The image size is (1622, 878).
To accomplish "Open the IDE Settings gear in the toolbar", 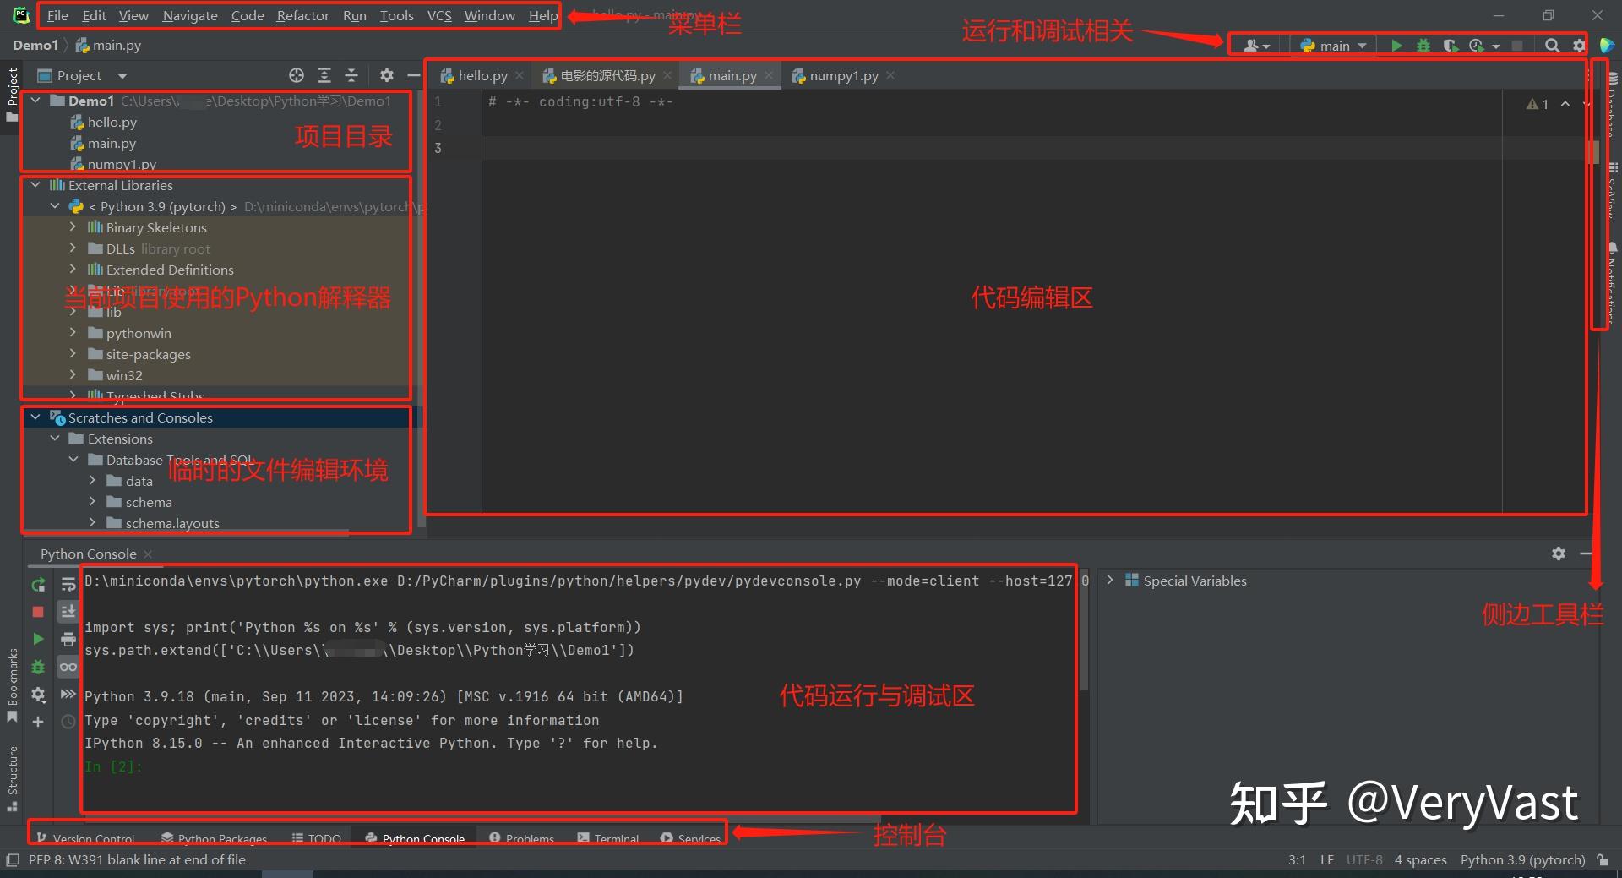I will 1579,46.
